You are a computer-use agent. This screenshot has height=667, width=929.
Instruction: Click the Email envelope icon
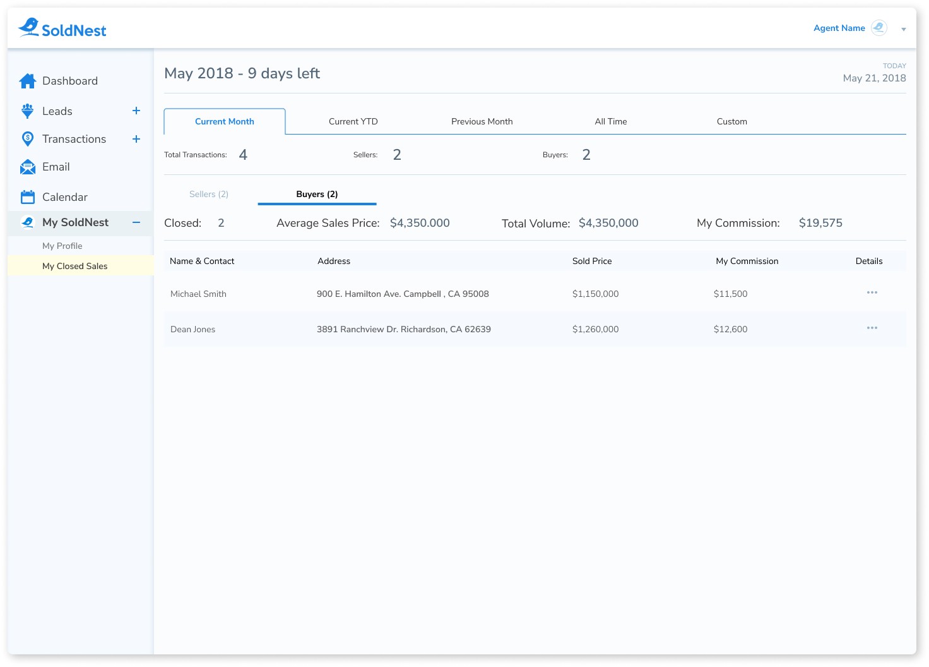point(28,167)
